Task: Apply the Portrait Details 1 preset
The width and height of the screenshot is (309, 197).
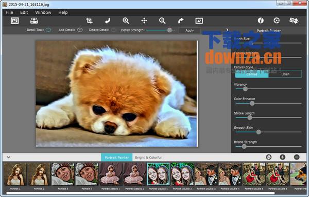Action: [111, 174]
